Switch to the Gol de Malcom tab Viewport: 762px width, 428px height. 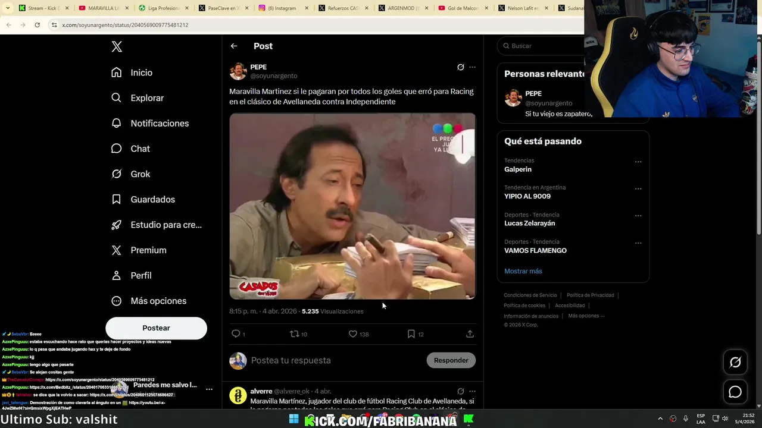pyautogui.click(x=462, y=8)
